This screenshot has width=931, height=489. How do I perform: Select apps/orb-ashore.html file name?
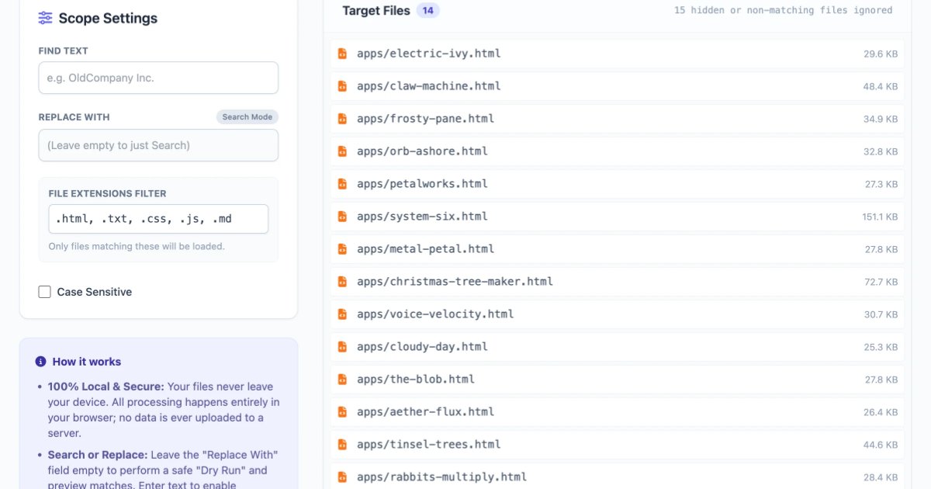click(422, 151)
